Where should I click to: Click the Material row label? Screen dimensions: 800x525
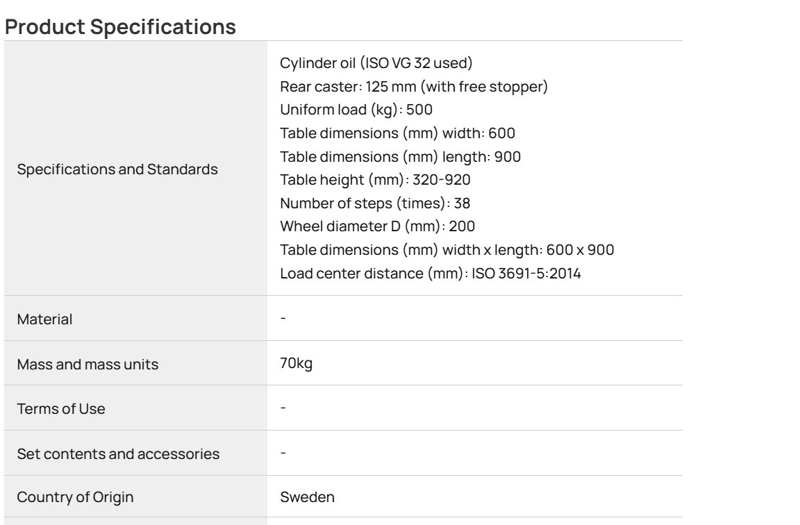(x=44, y=319)
